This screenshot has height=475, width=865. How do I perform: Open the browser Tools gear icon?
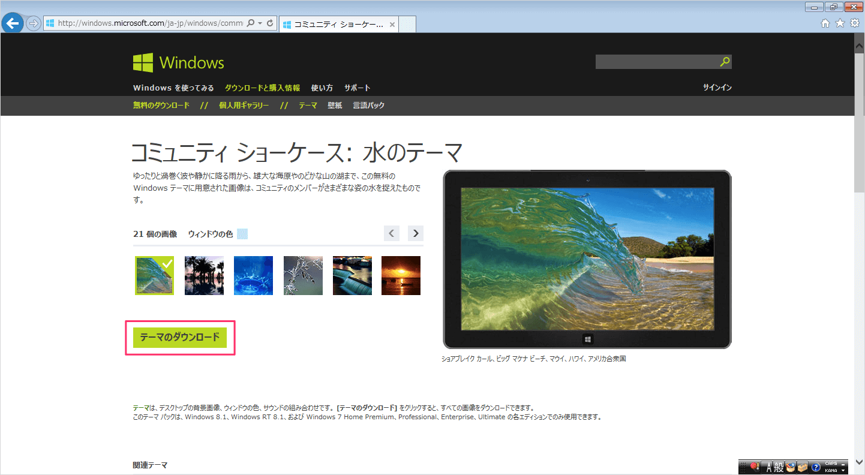(854, 23)
